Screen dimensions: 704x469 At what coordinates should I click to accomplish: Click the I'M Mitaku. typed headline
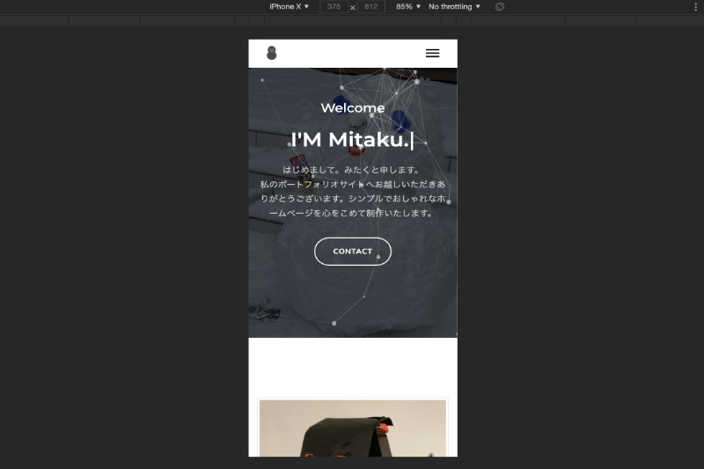(352, 140)
